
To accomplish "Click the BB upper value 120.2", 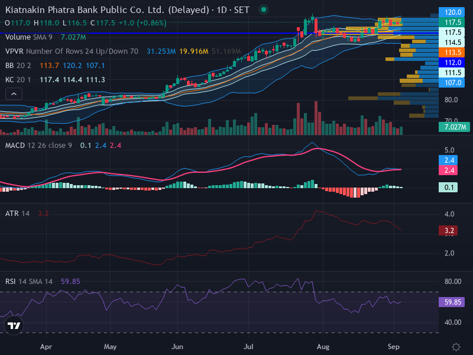I will (72, 66).
